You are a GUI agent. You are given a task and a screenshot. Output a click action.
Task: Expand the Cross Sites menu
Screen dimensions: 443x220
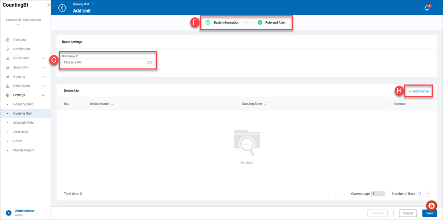click(x=43, y=58)
